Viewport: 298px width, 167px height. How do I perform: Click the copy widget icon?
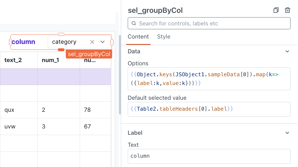point(276,10)
